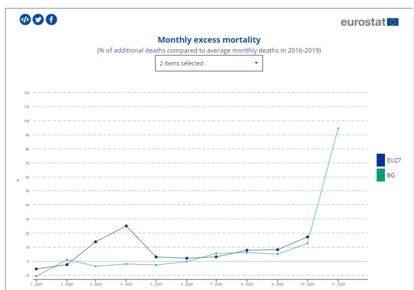Select the BG peak data point at November 2020
This screenshot has width=414, height=290.
(x=337, y=129)
